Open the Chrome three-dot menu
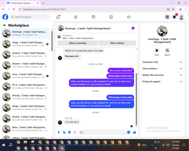 [186, 9]
